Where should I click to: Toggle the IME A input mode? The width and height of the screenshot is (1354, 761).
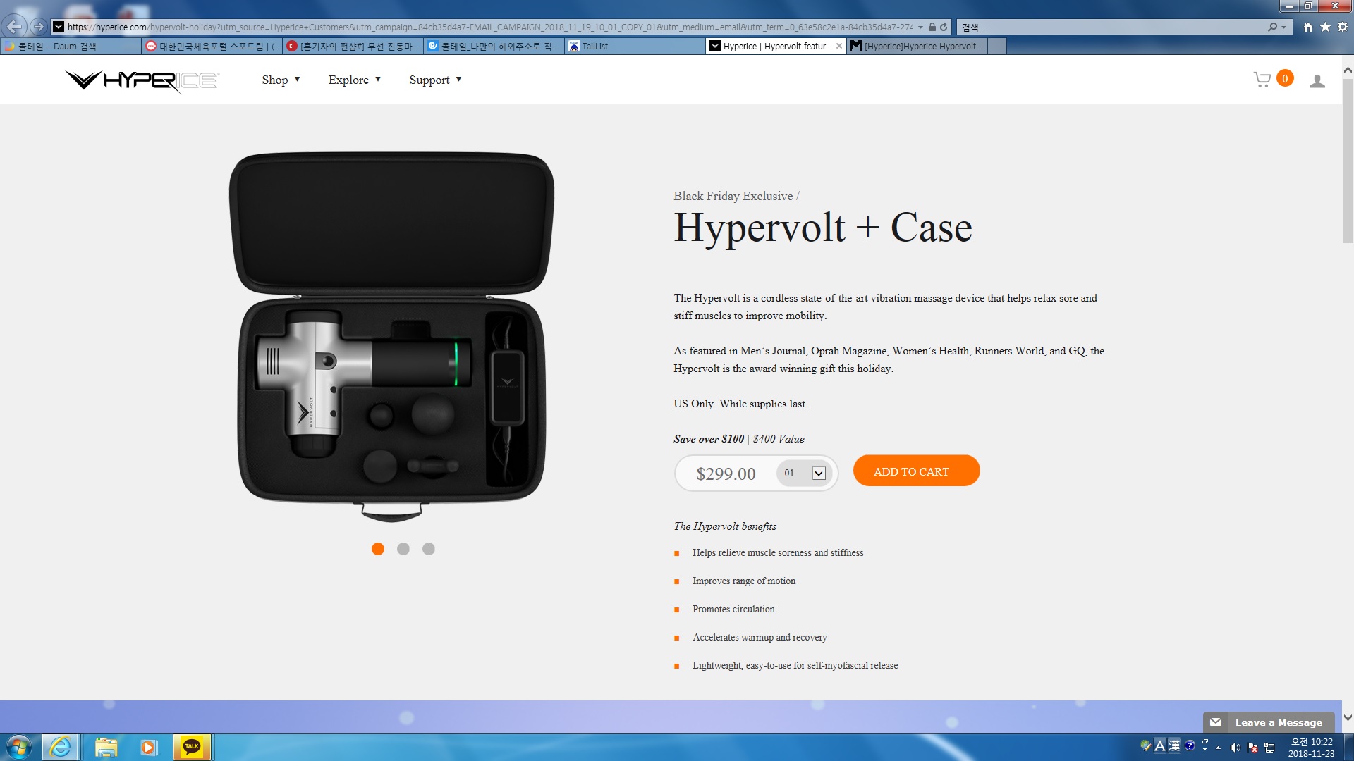(x=1160, y=745)
